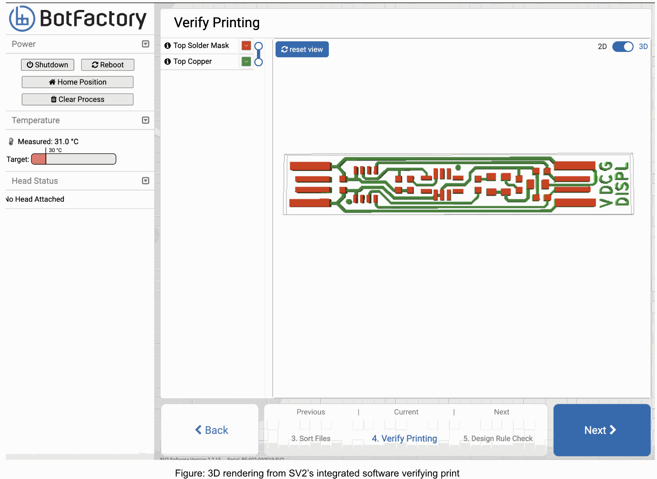Screen dimensions: 657x479
Task: Click the bottom layer connector circle handle
Action: [258, 62]
